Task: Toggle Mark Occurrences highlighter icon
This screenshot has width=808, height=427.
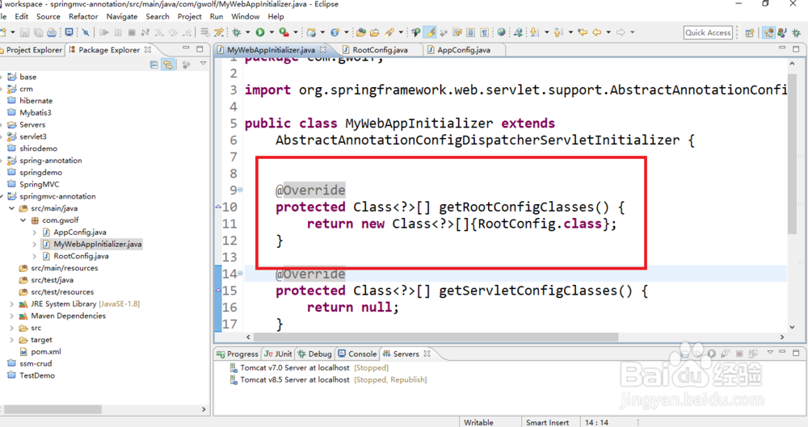Action: coord(431,32)
